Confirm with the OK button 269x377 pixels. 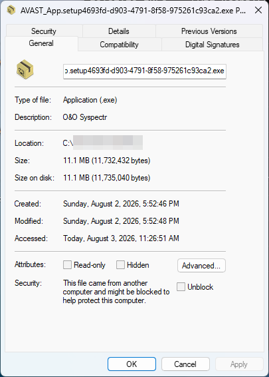click(x=132, y=364)
